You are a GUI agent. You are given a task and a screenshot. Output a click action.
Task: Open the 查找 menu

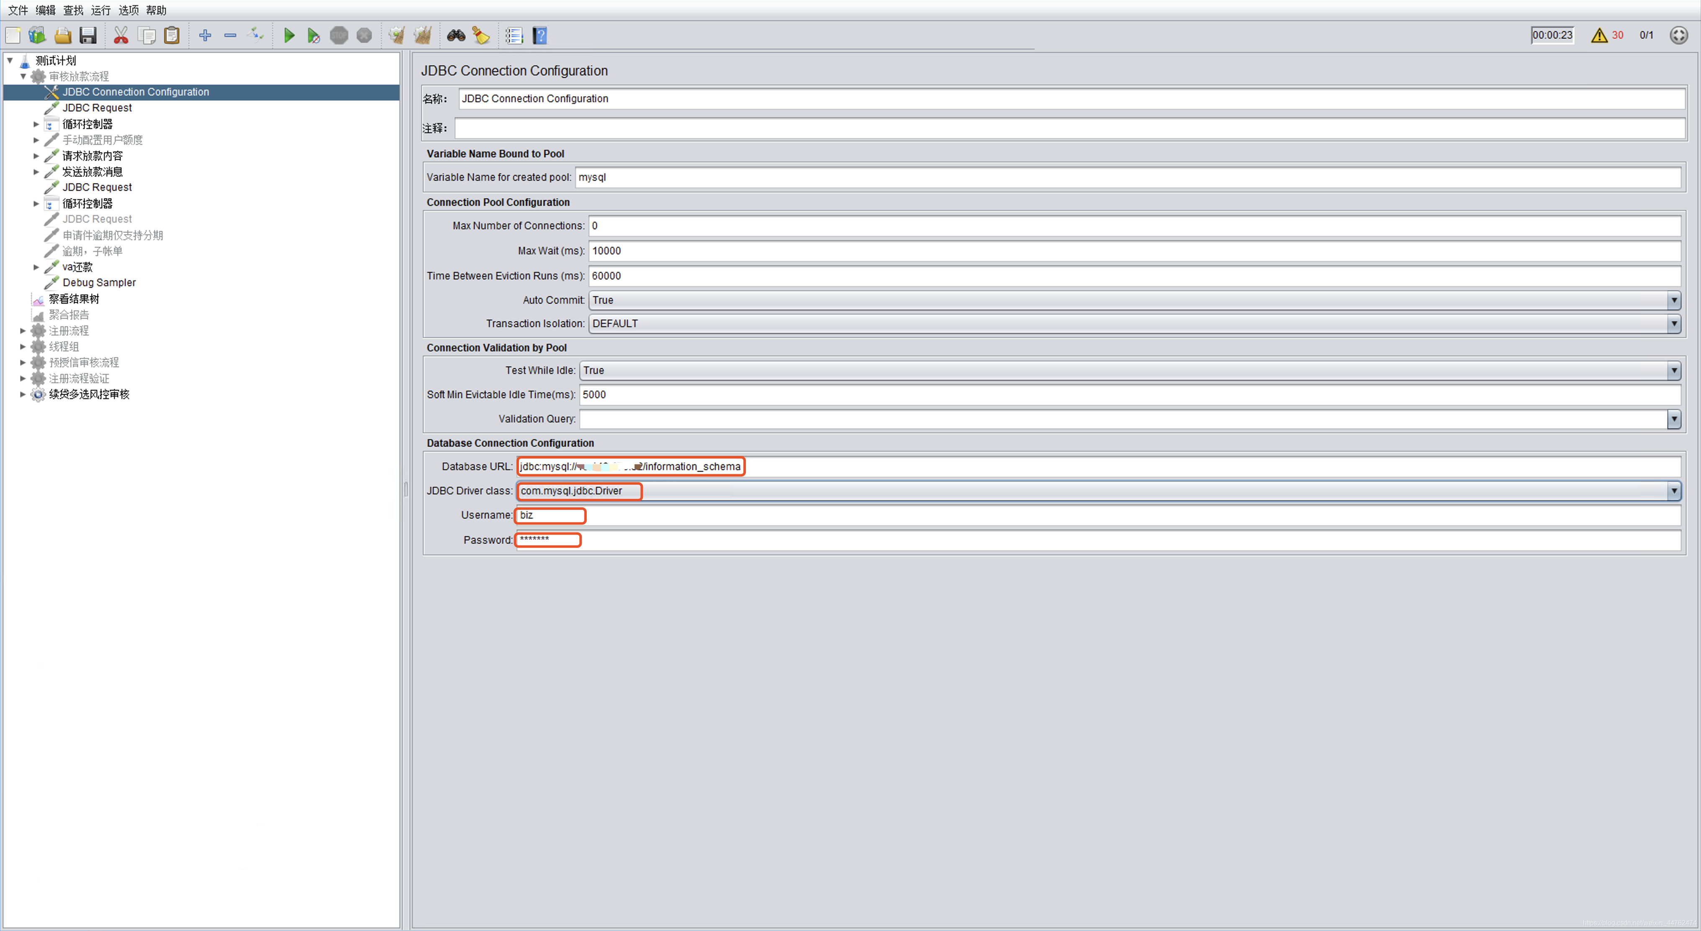tap(73, 10)
